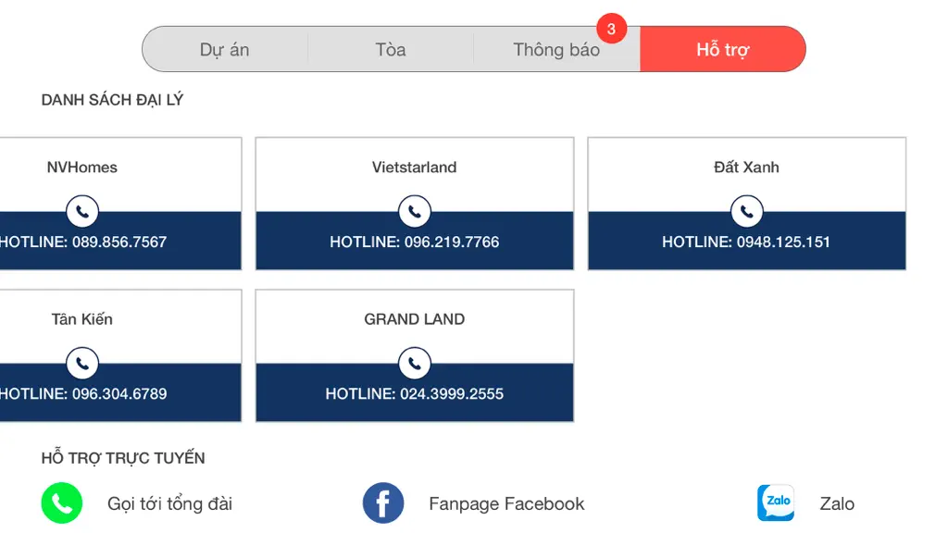Viewport: 948px width, 533px height.
Task: Click the Fanpage Facebook link text
Action: (506, 503)
